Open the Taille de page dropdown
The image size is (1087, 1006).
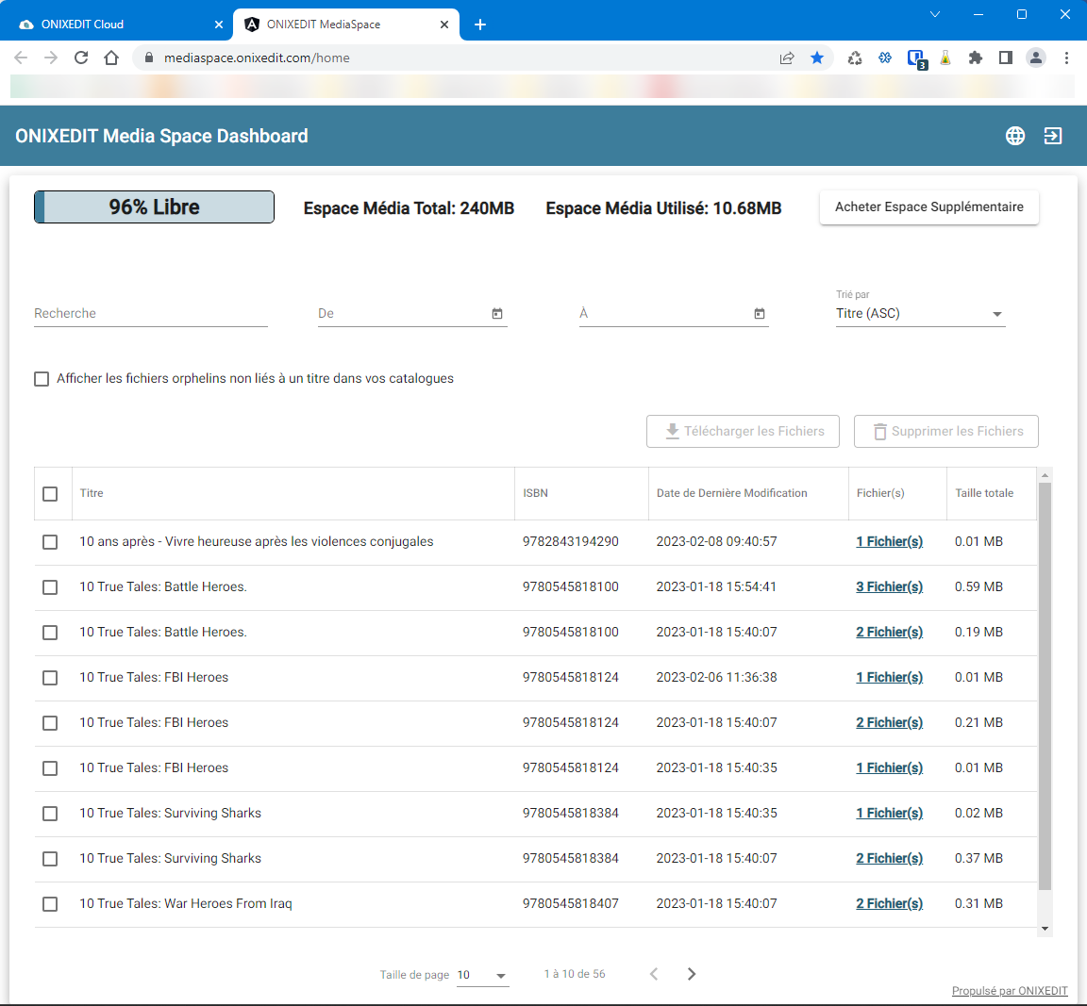click(x=482, y=975)
